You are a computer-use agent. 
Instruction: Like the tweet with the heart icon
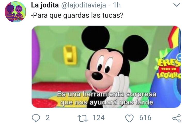point(129,119)
